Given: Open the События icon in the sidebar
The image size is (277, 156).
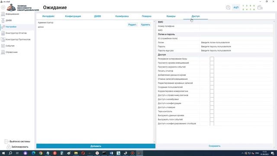Looking at the screenshot, I should click(3, 46).
